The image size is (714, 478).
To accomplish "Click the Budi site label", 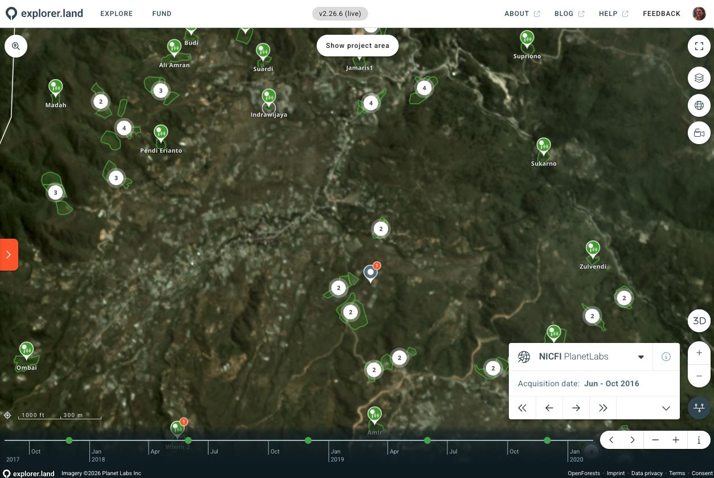I will 191,43.
